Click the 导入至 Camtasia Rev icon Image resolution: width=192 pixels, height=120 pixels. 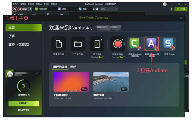tap(97, 44)
